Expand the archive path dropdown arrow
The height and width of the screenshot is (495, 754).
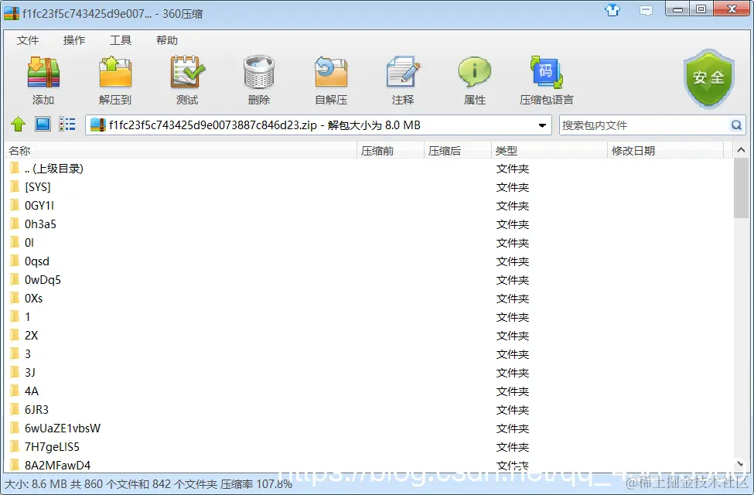click(542, 125)
